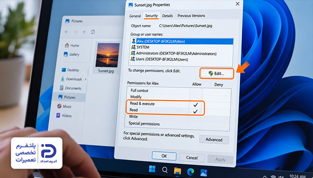Open Videos in the Explorer sidebar
Screen dimensions: 313x178
[x=64, y=116]
